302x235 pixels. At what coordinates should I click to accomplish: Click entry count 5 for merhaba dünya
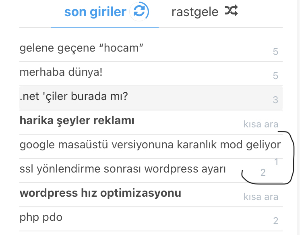[x=275, y=76]
